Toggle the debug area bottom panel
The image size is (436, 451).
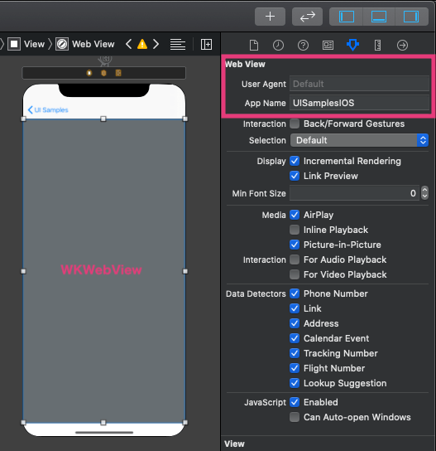pos(379,17)
